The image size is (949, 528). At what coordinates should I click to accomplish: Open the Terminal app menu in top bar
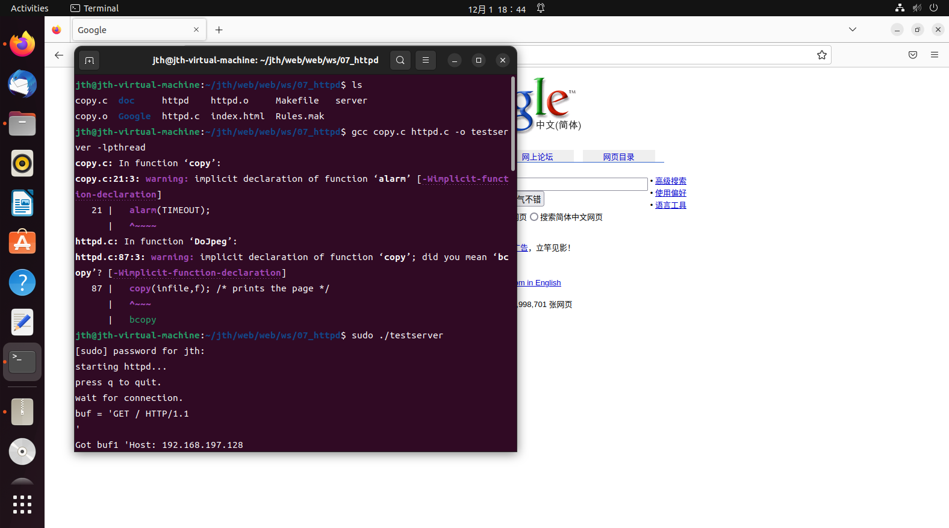coord(95,8)
